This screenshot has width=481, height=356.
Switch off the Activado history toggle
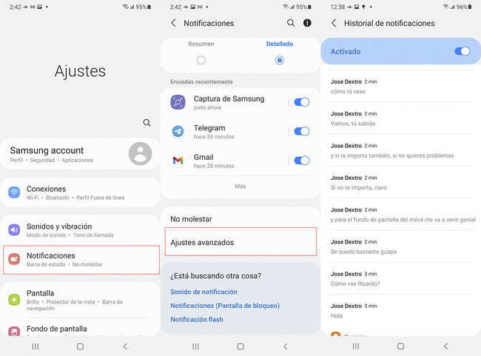pos(462,52)
